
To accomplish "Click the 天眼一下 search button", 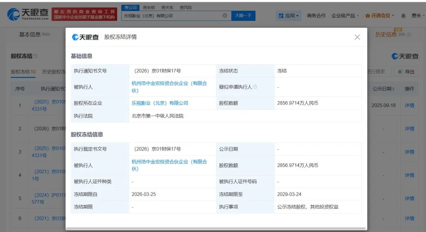I will point(243,16).
